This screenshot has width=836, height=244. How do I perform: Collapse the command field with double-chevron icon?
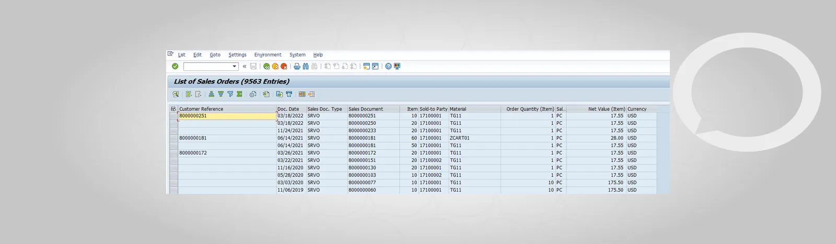click(245, 66)
